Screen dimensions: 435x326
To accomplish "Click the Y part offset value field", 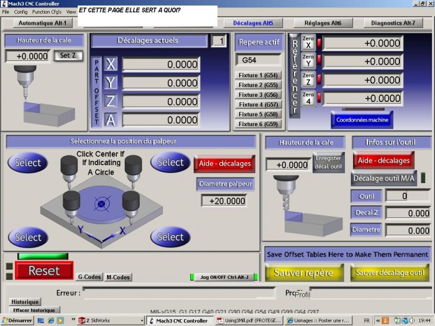I will (161, 83).
